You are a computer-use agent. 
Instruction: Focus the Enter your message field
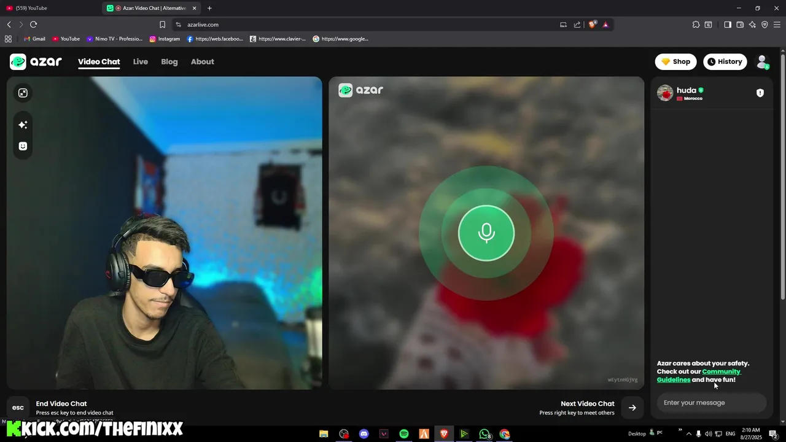(712, 403)
